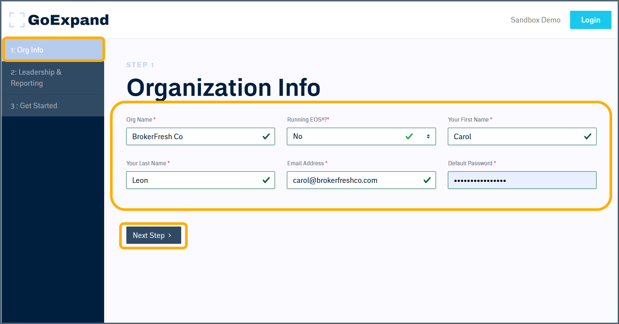Open the 1: Org Info step

53,50
